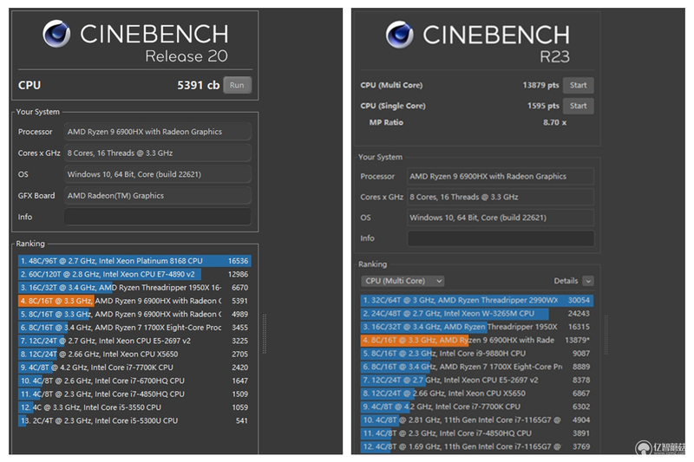
Task: Select R20 ranking row Core i5-3550 1059
Action: pos(134,407)
